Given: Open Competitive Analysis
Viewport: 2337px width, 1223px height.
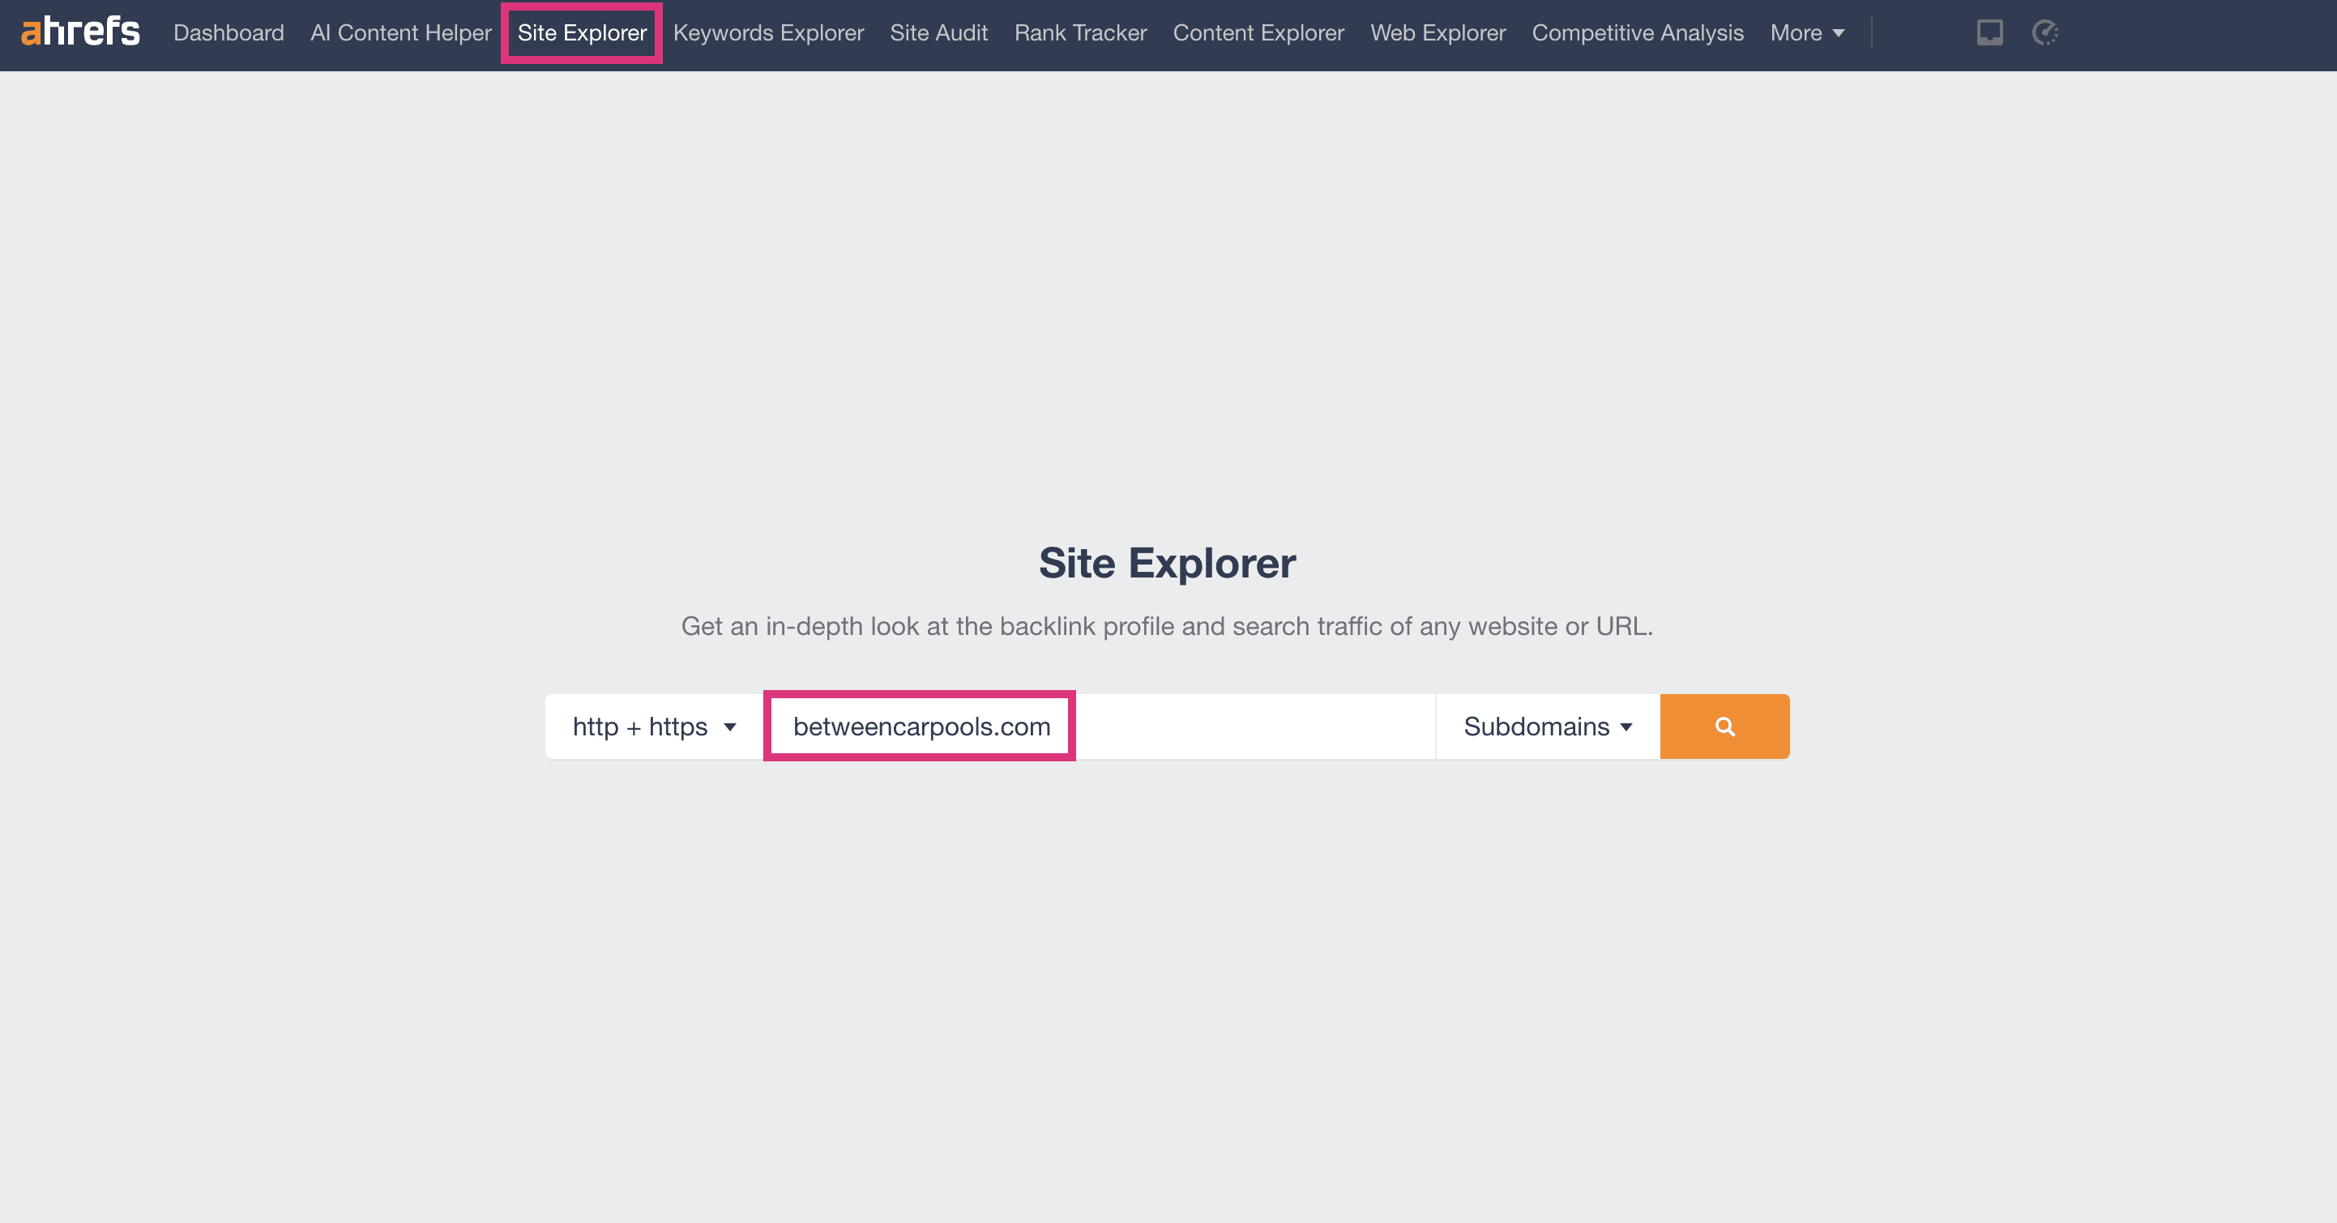Looking at the screenshot, I should [x=1637, y=32].
